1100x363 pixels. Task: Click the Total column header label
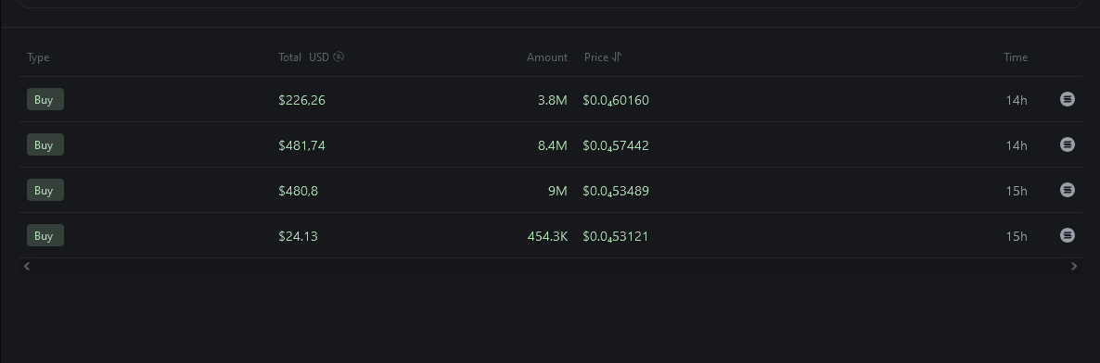(289, 56)
